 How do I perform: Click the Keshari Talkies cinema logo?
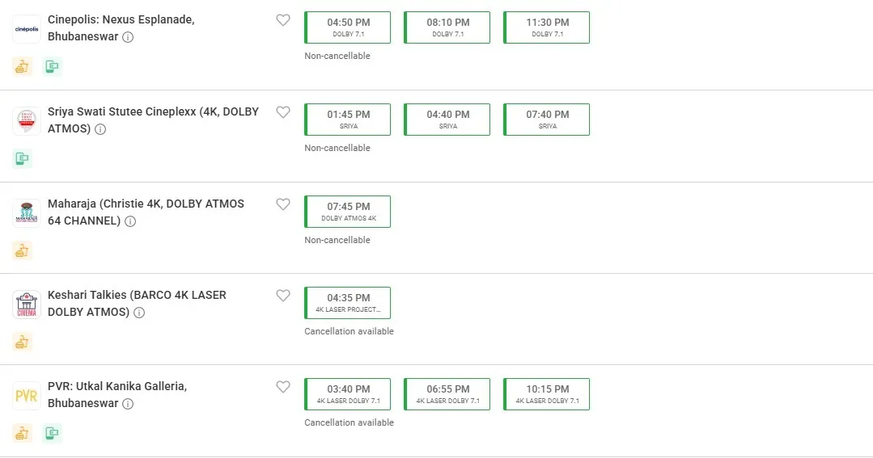pos(27,305)
